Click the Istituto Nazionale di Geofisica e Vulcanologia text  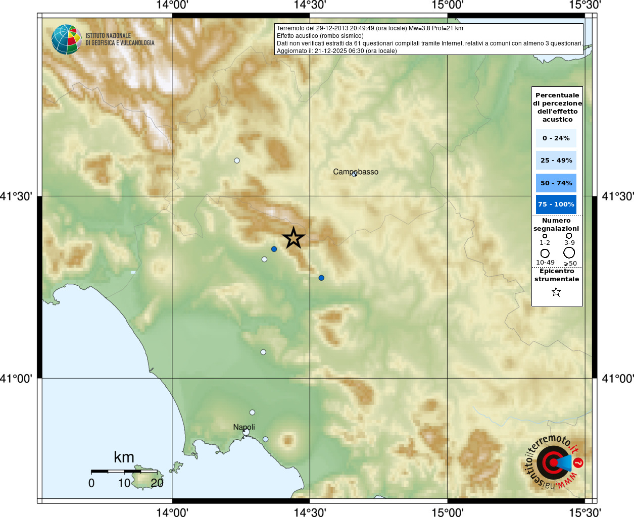pyautogui.click(x=120, y=39)
